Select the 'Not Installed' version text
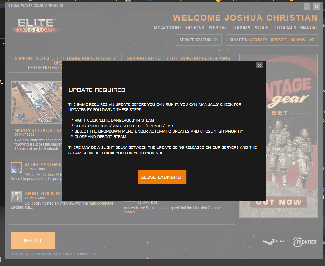Image resolution: width=325 pixels, height=266 pixels. point(53,254)
